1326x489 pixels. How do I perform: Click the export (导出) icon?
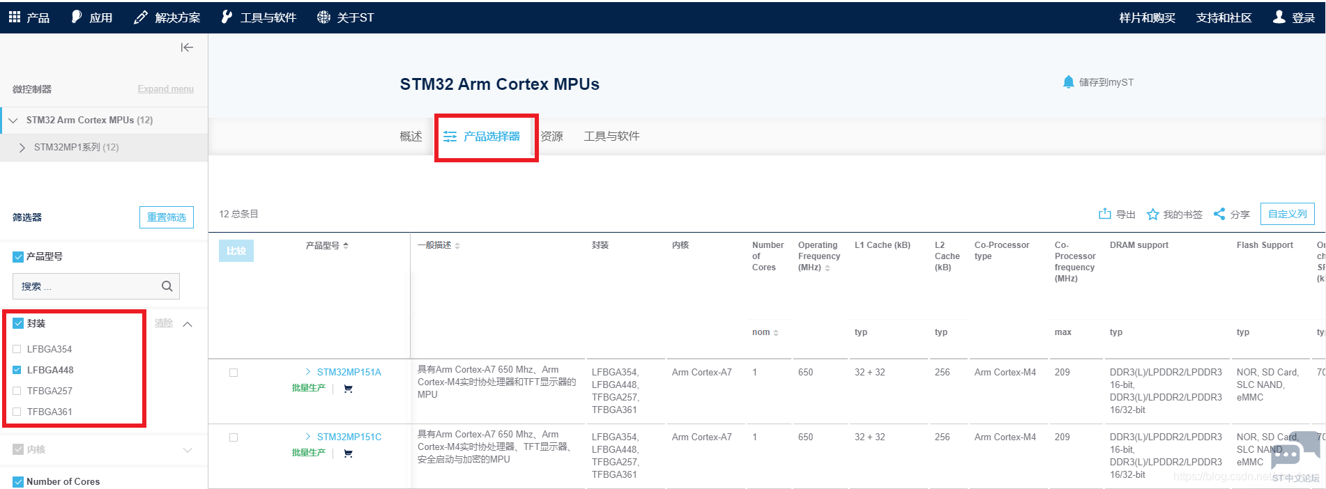[1104, 214]
